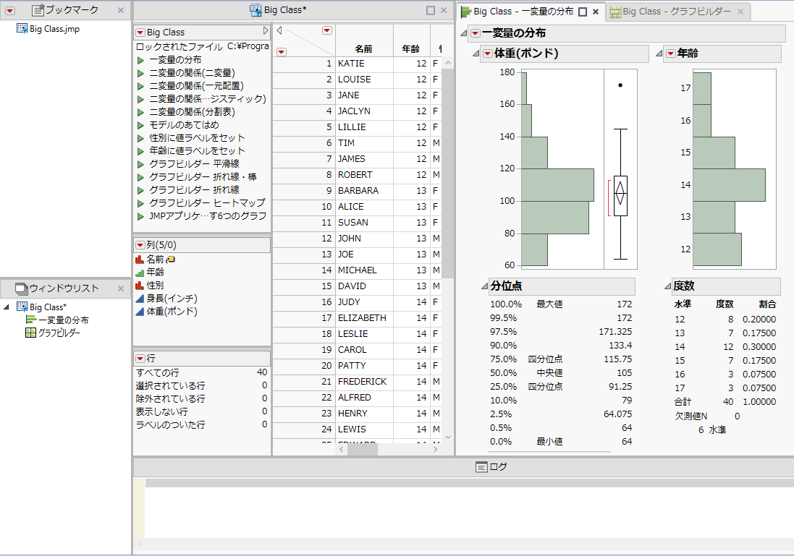Run the モデルのあてはめ script play icon
The width and height of the screenshot is (794, 556).
[140, 125]
